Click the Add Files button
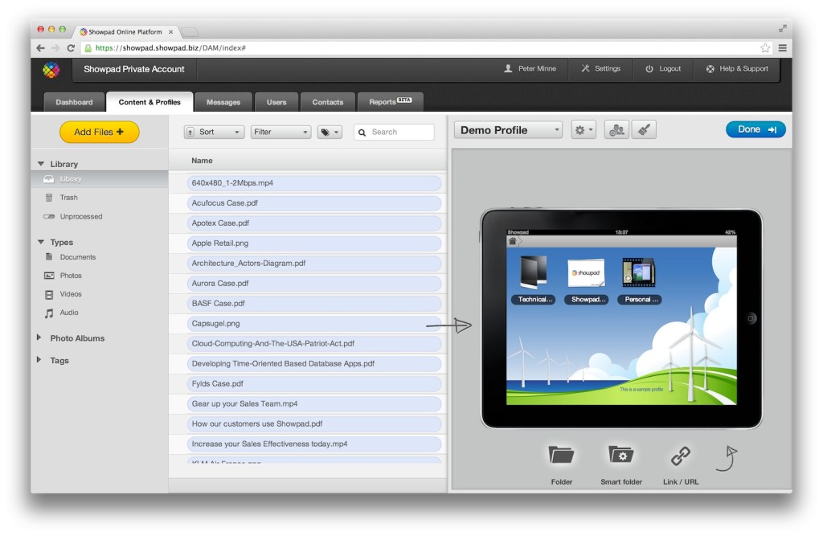Image resolution: width=823 pixels, height=536 pixels. pyautogui.click(x=99, y=133)
